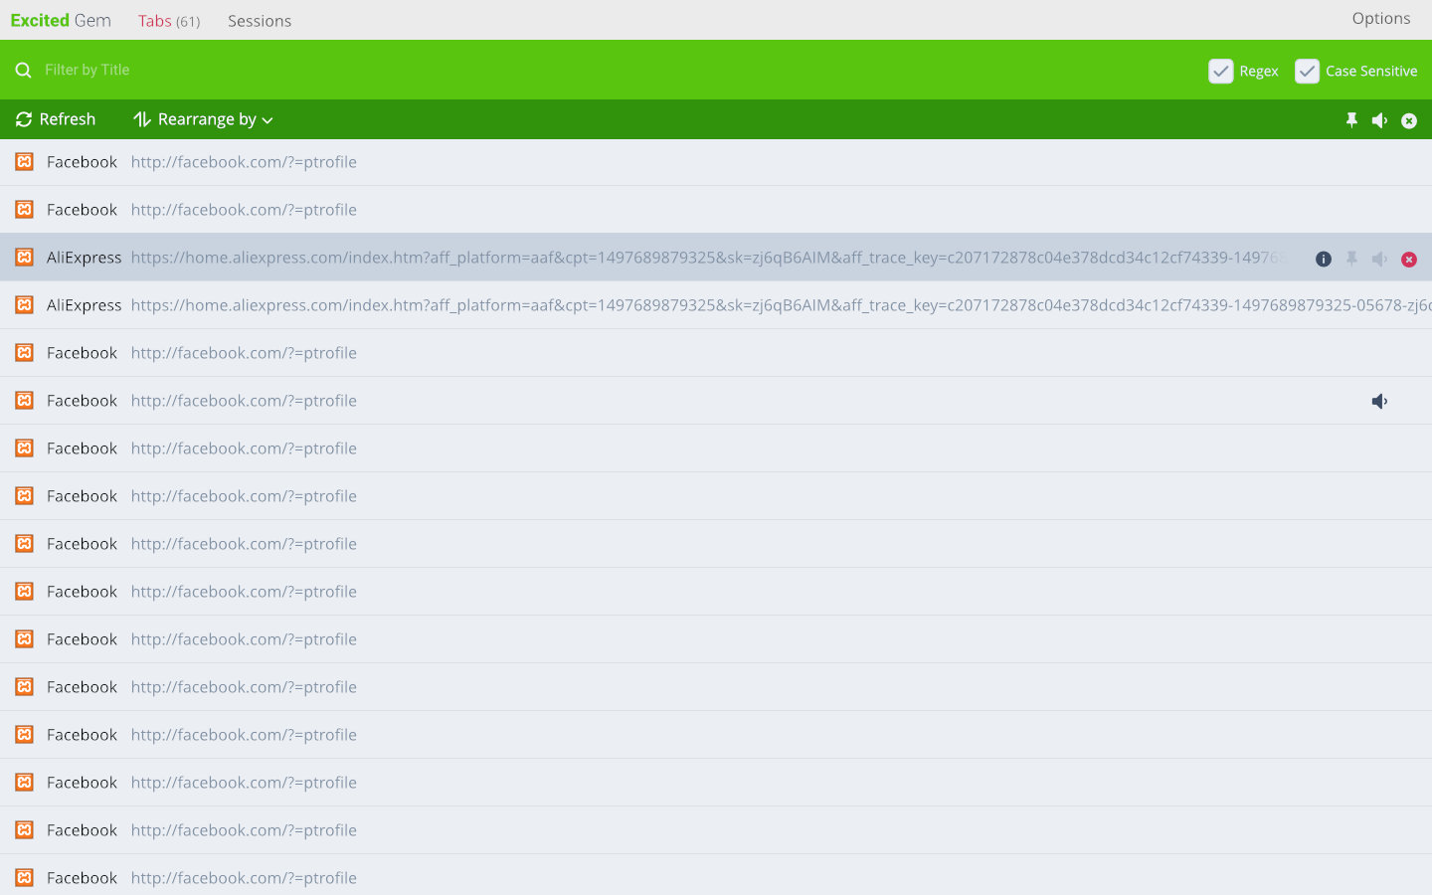Click the Case Sensitive label text
The height and width of the screenshot is (895, 1432).
click(1371, 72)
